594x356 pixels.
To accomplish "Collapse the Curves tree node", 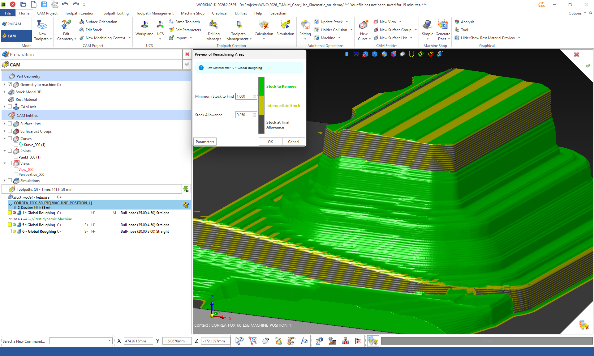I will tap(5, 138).
